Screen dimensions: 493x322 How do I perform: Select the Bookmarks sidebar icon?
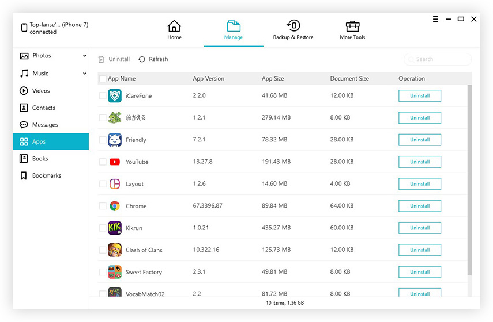[x=24, y=175]
